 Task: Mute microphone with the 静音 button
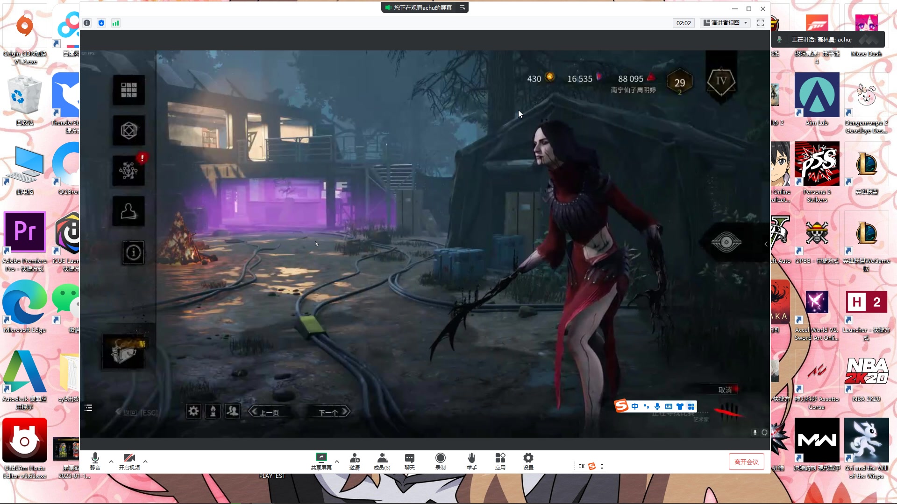95,461
